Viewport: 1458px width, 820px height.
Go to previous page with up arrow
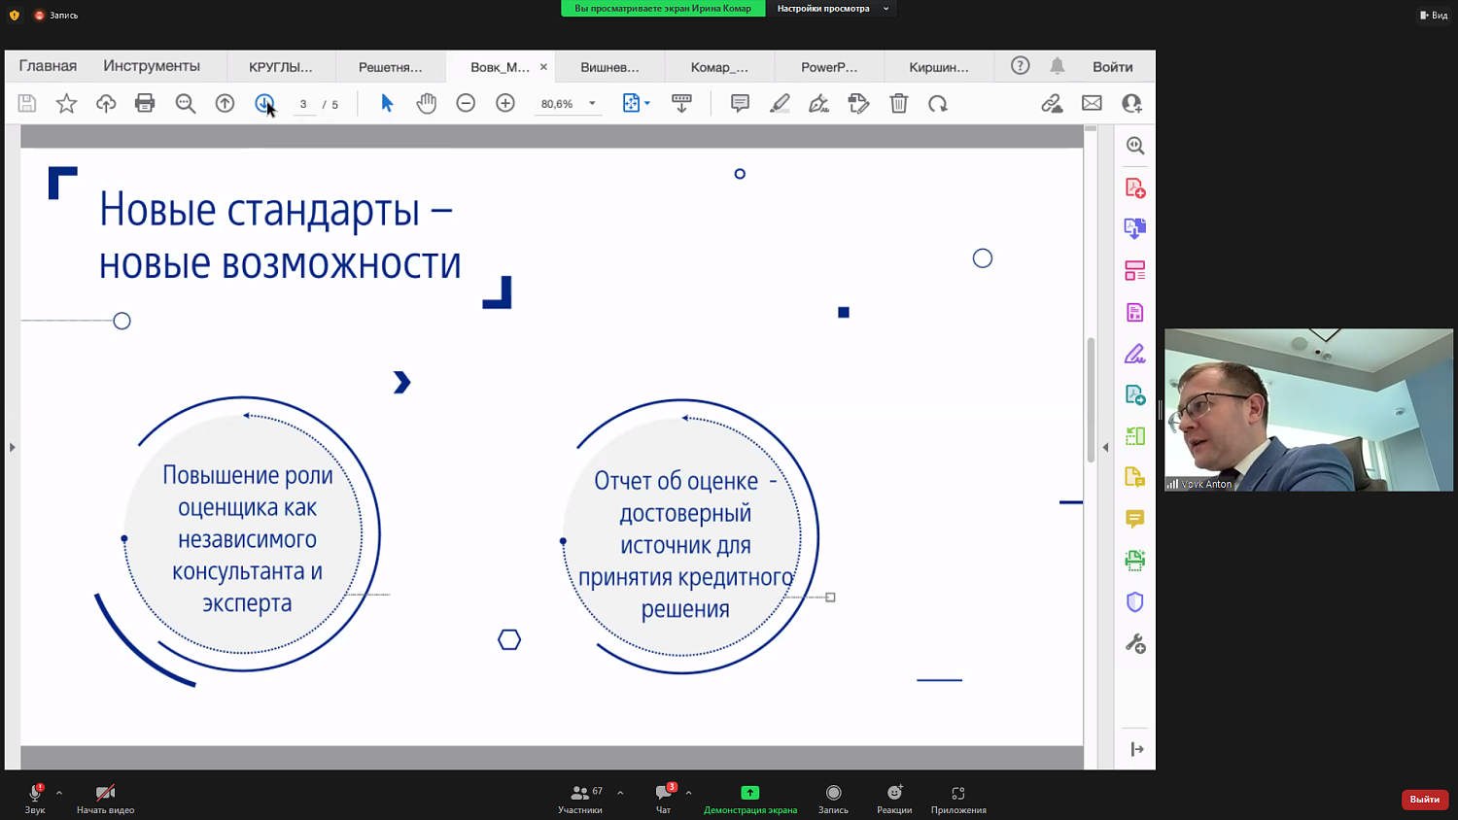225,103
